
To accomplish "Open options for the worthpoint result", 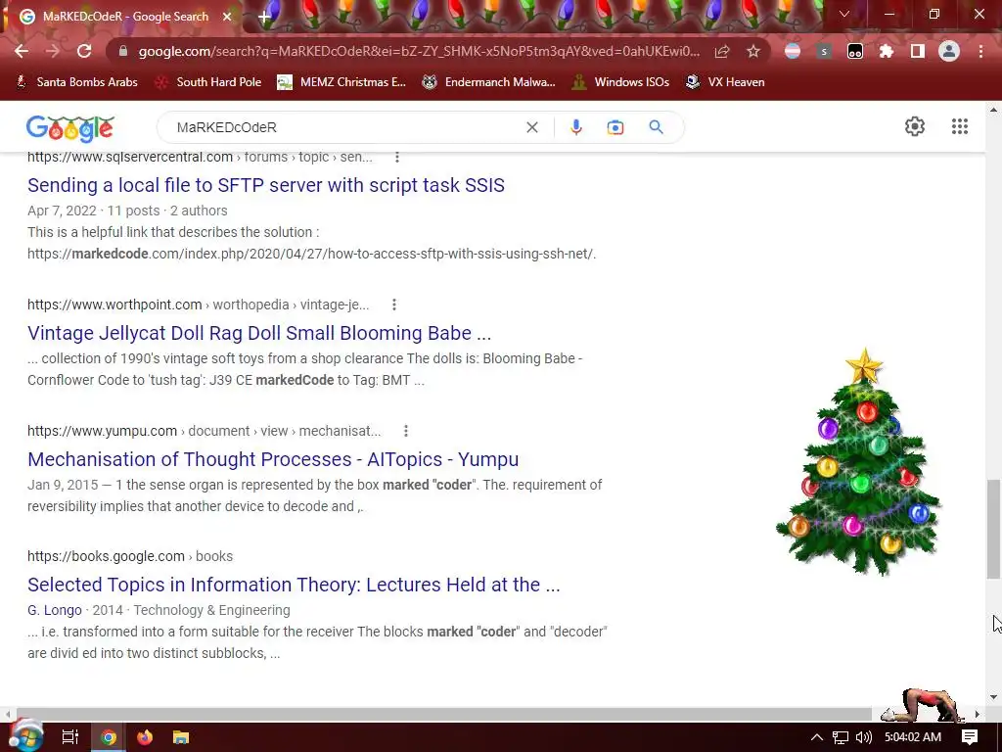I will pos(394,305).
